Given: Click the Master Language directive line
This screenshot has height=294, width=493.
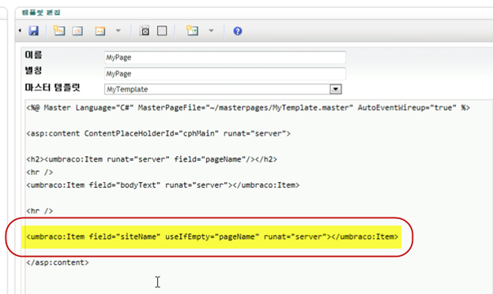Looking at the screenshot, I should coord(248,108).
